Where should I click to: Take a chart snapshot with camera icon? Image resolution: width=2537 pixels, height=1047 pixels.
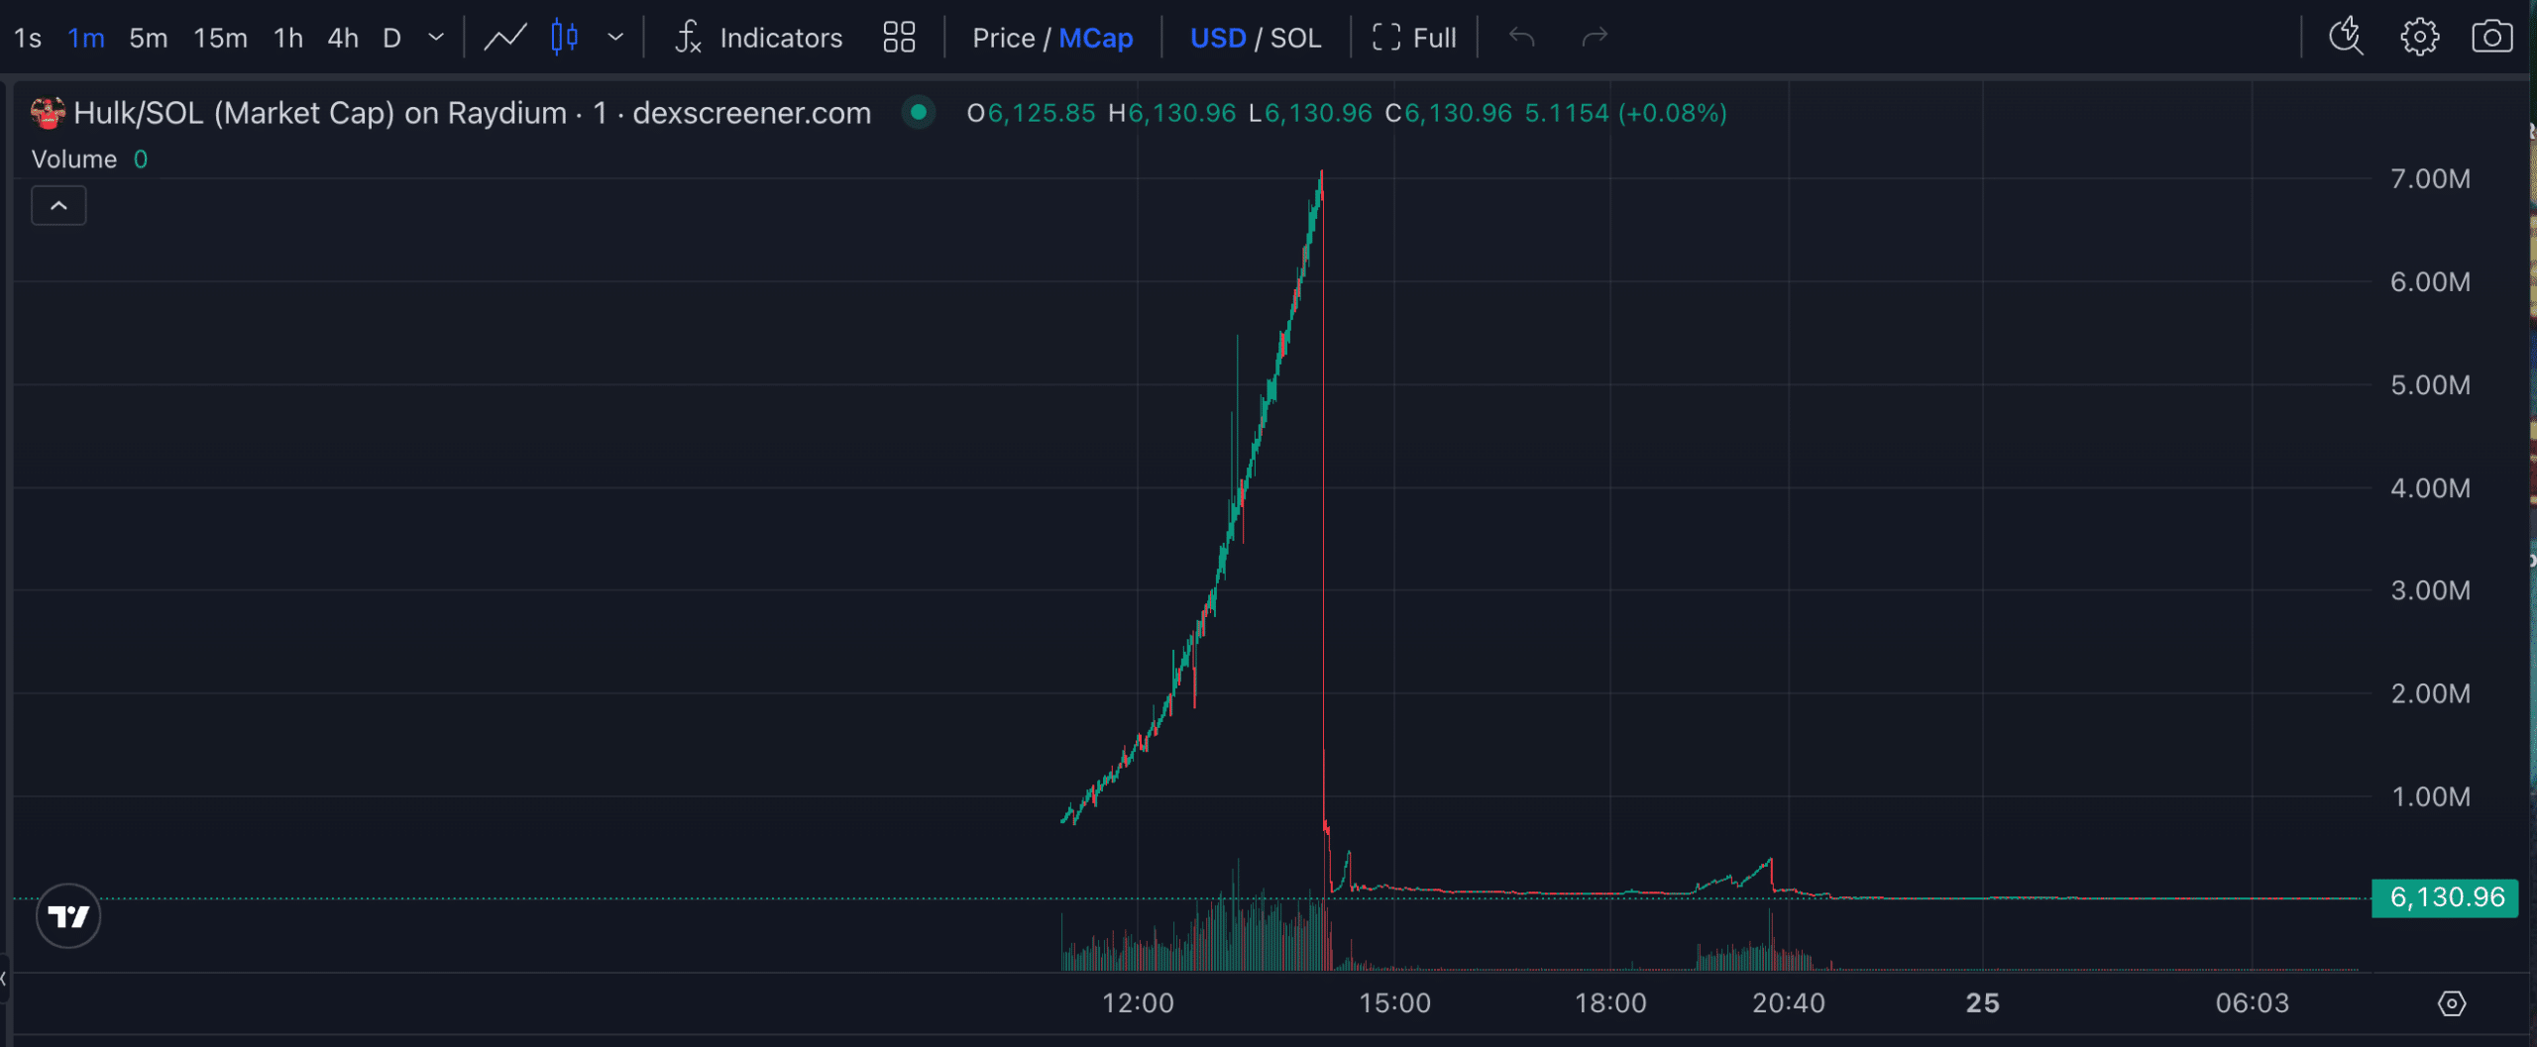tap(2491, 38)
